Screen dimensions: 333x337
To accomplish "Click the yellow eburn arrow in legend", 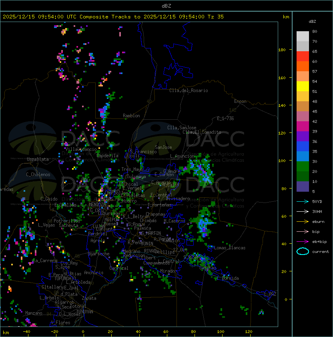I will [303, 221].
